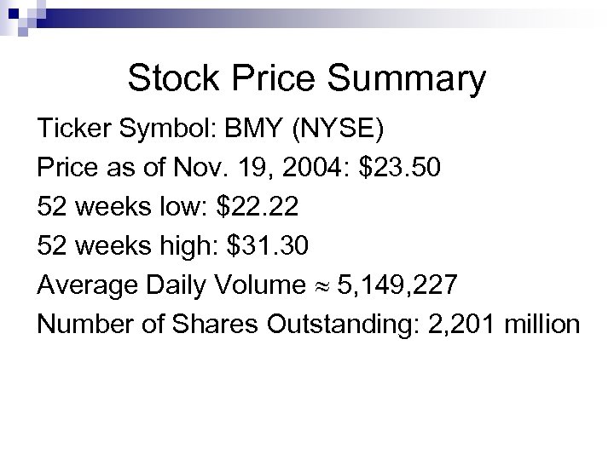
Task: Select the Average Daily Volume text
Action: pyautogui.click(x=167, y=285)
